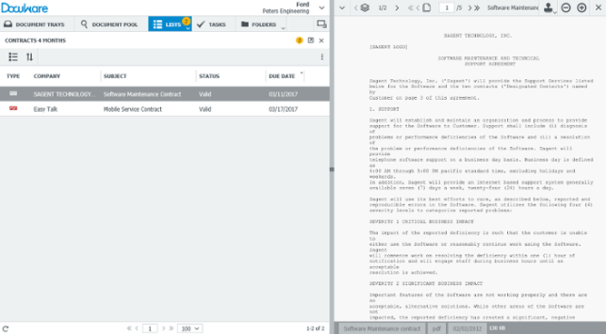Click the panel splitter handle between panes
The width and height of the screenshot is (606, 334).
click(332, 169)
